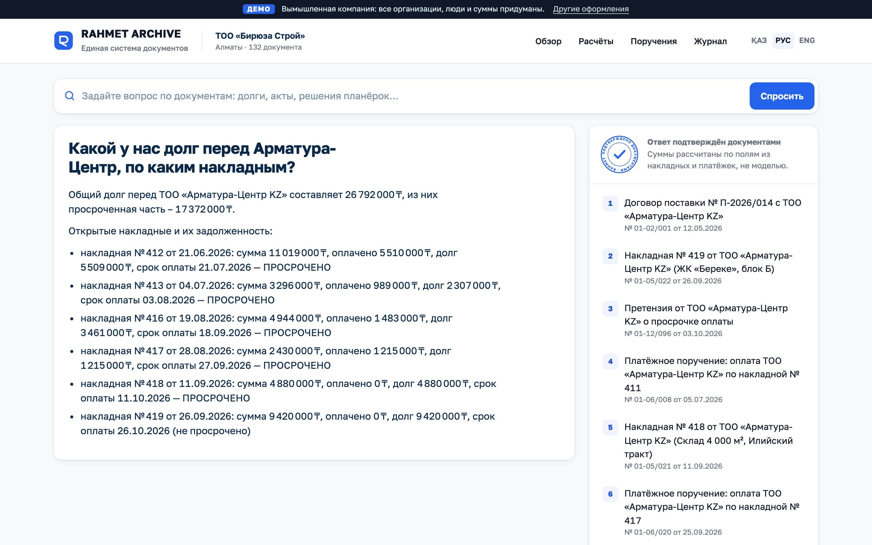Viewport: 872px width, 545px height.
Task: Click the накладная № 412 list entry
Action: pos(269,260)
